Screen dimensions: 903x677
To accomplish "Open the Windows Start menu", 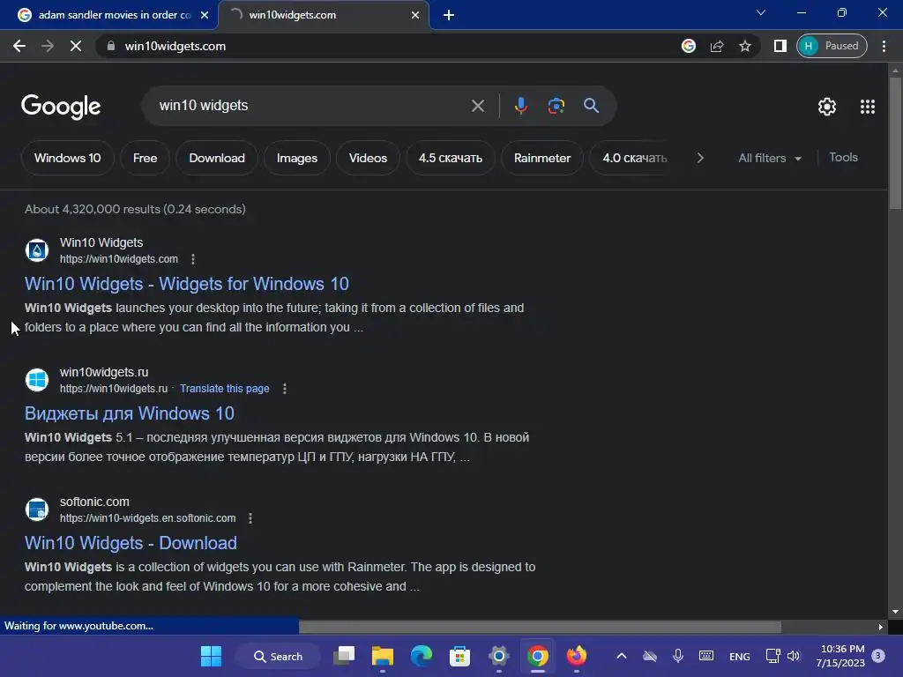I will [211, 656].
